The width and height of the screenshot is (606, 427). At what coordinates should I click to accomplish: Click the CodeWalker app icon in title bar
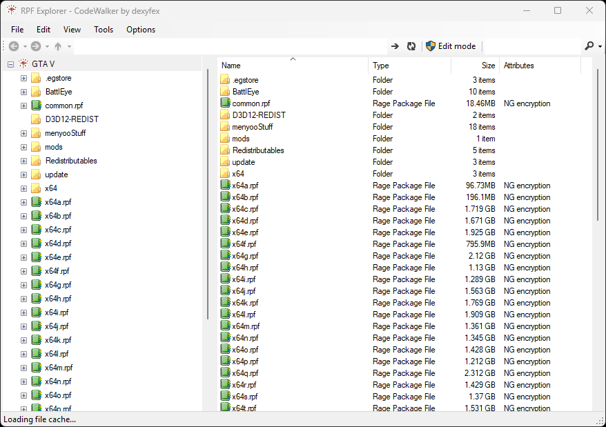pos(11,10)
